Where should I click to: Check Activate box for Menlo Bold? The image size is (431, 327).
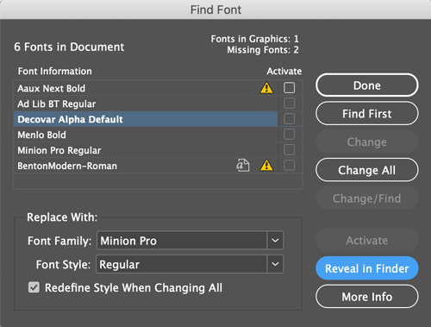coord(289,135)
